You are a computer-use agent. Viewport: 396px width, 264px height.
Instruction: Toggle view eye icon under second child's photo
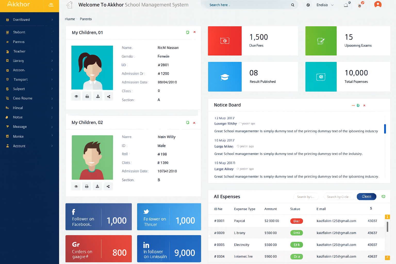76,186
